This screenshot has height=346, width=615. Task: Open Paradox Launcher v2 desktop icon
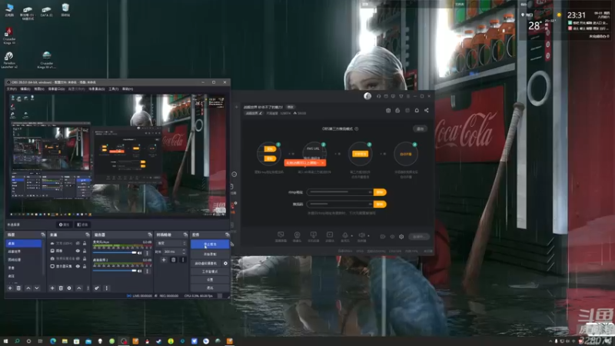[x=9, y=60]
